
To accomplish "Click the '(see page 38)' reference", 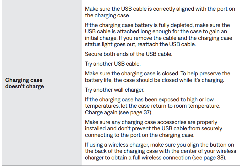I will click(209, 158).
